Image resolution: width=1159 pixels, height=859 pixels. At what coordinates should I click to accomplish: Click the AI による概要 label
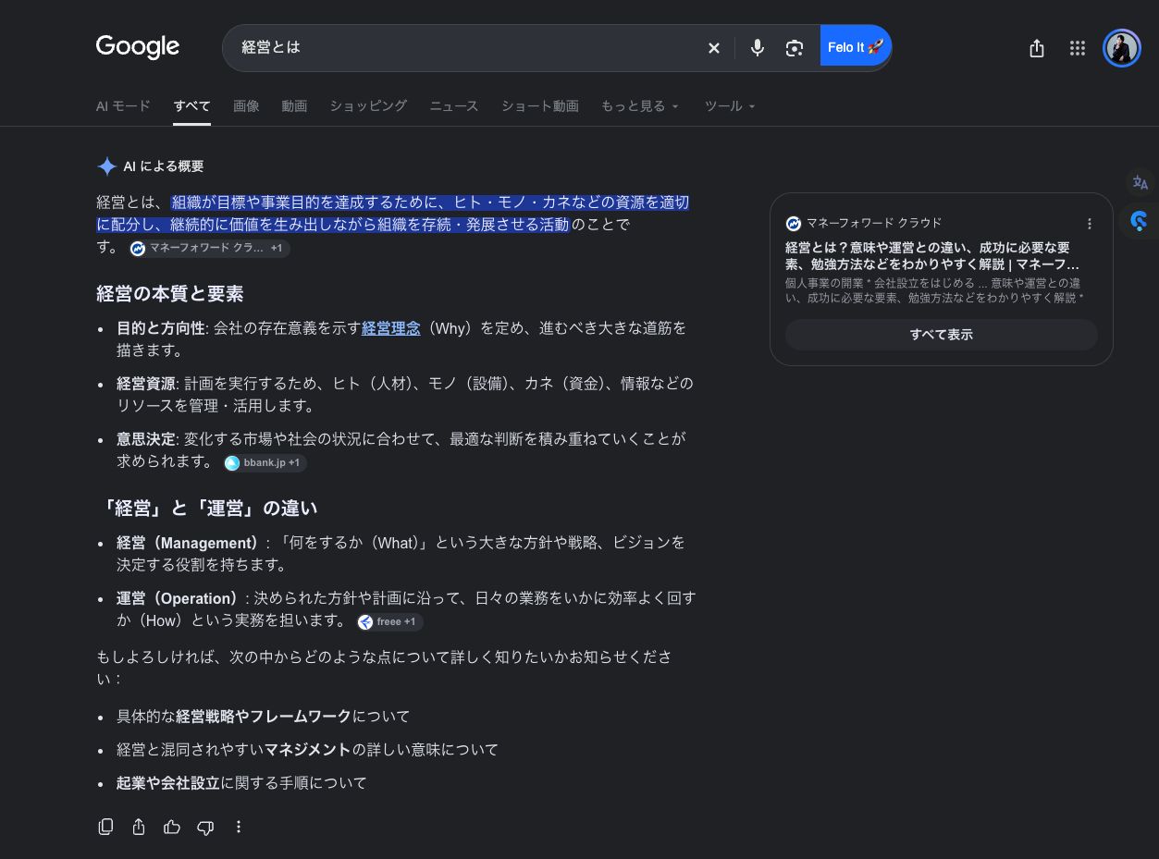pyautogui.click(x=164, y=166)
